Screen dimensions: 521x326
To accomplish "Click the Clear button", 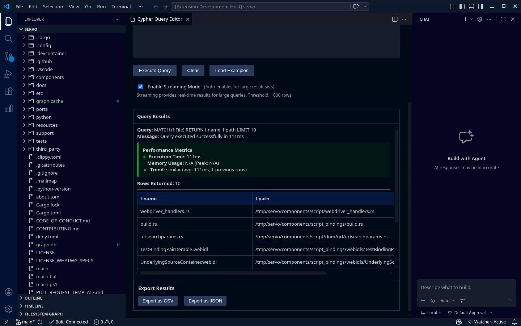I will (x=193, y=70).
